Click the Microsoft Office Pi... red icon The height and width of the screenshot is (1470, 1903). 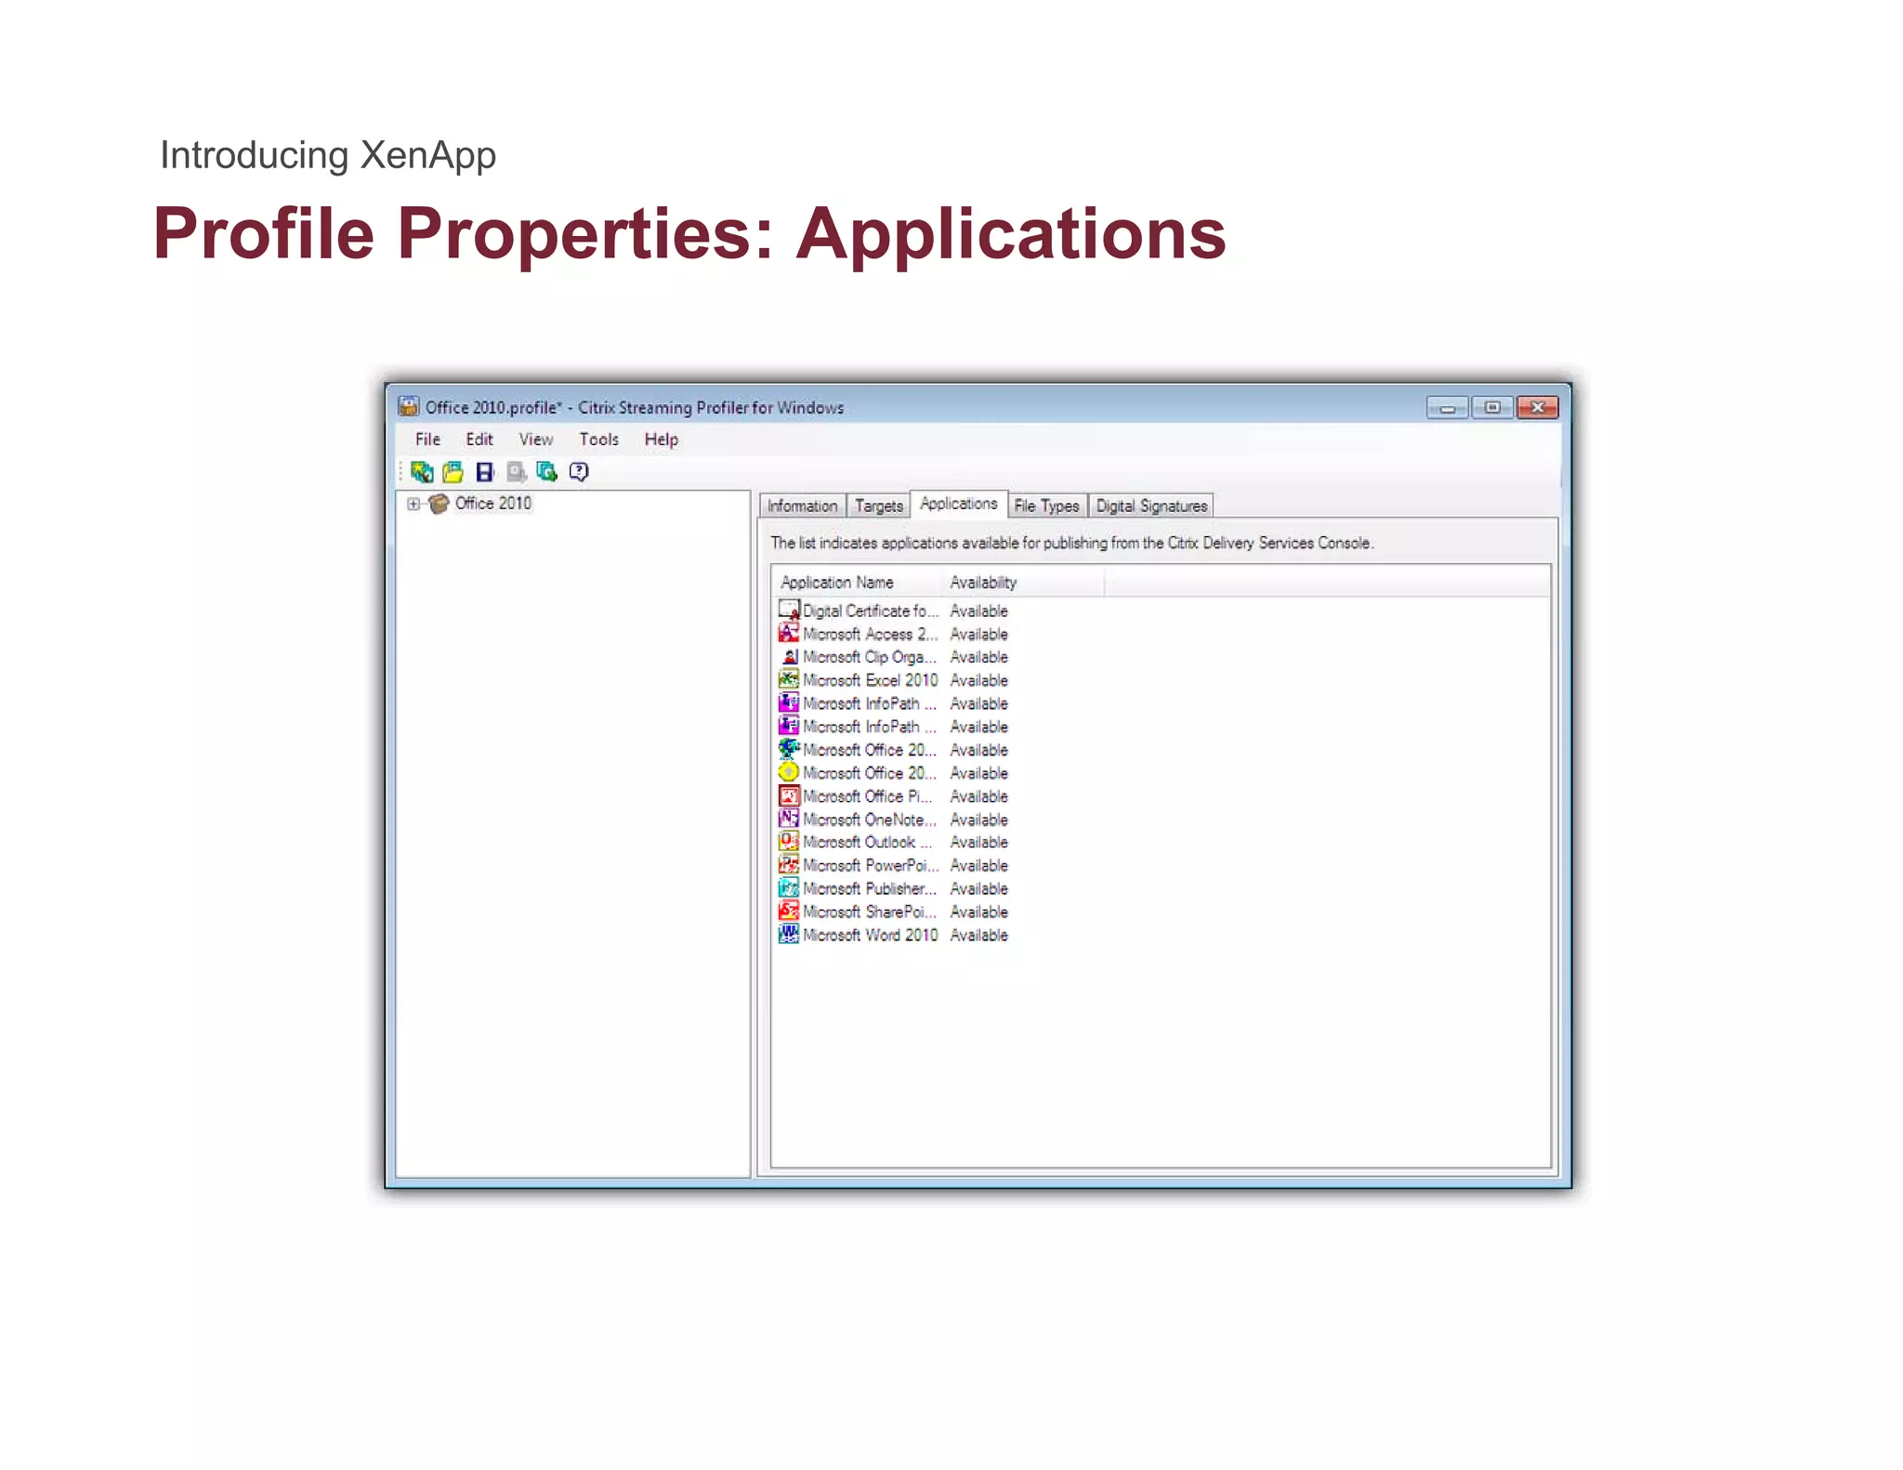coord(789,796)
